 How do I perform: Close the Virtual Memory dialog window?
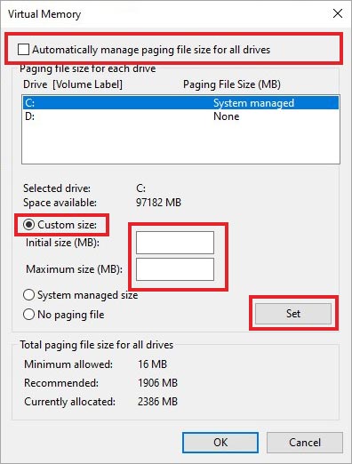pyautogui.click(x=338, y=13)
